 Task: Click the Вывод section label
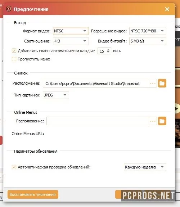[x=20, y=23]
